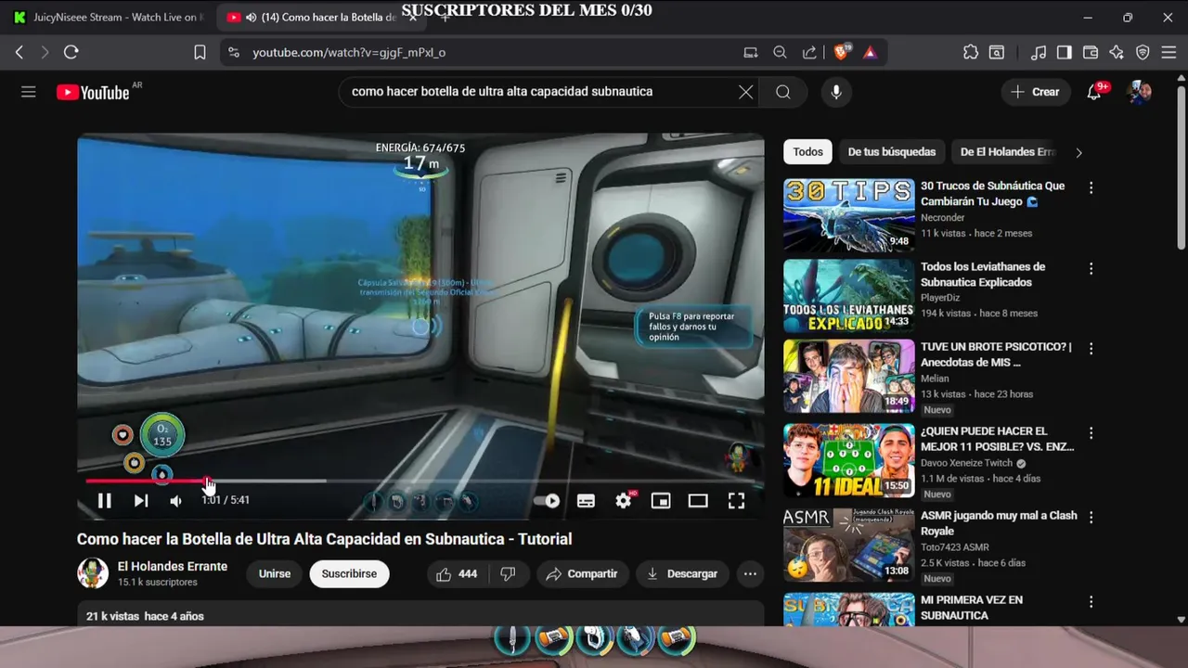Reload the page
The width and height of the screenshot is (1188, 668).
click(71, 53)
